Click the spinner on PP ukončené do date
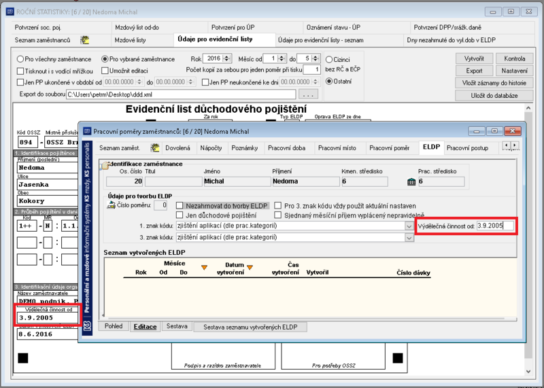544x388 pixels. point(190,82)
